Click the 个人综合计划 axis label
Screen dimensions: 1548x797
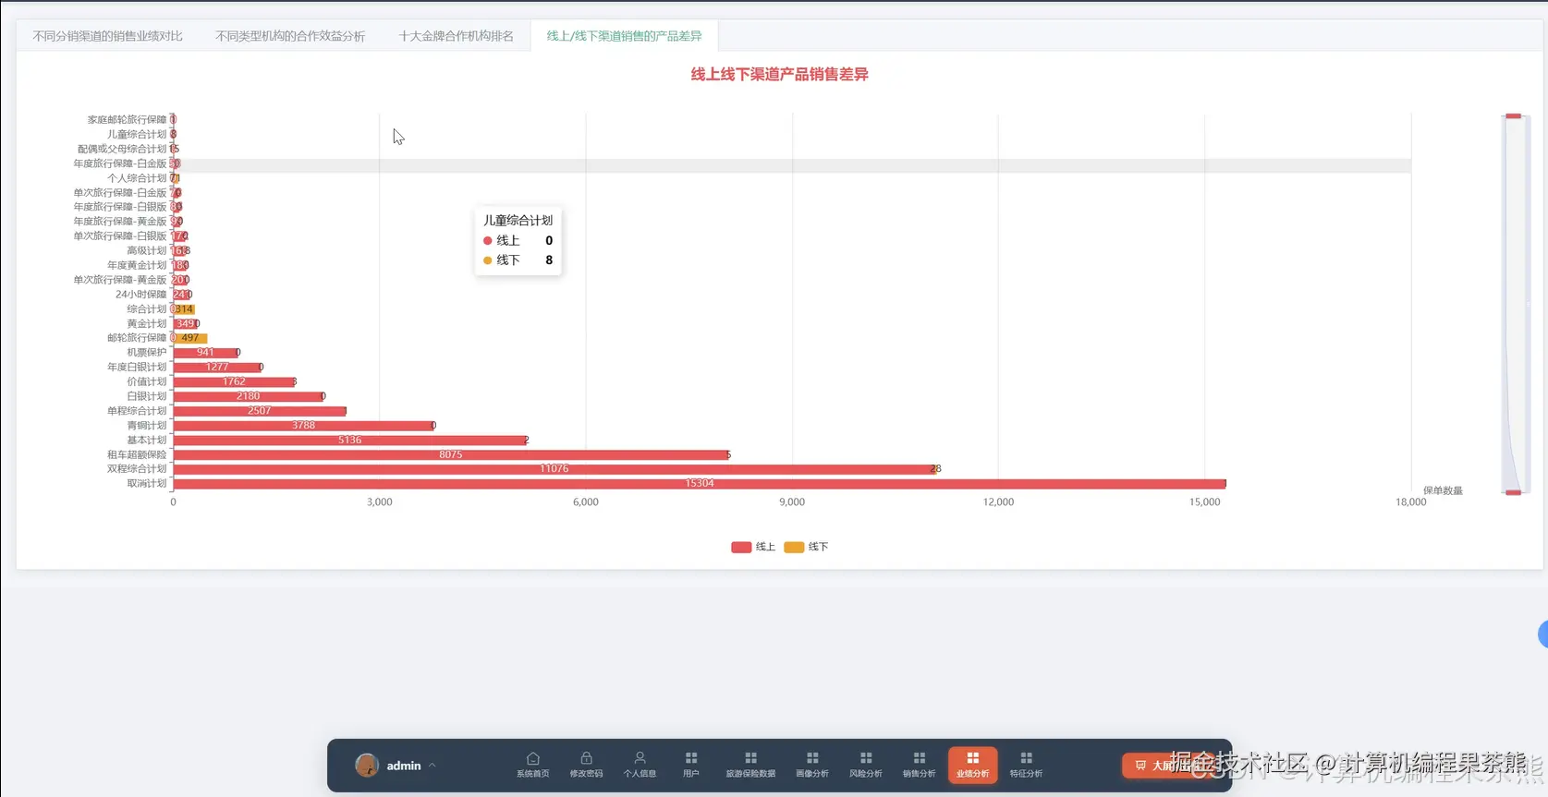[137, 178]
